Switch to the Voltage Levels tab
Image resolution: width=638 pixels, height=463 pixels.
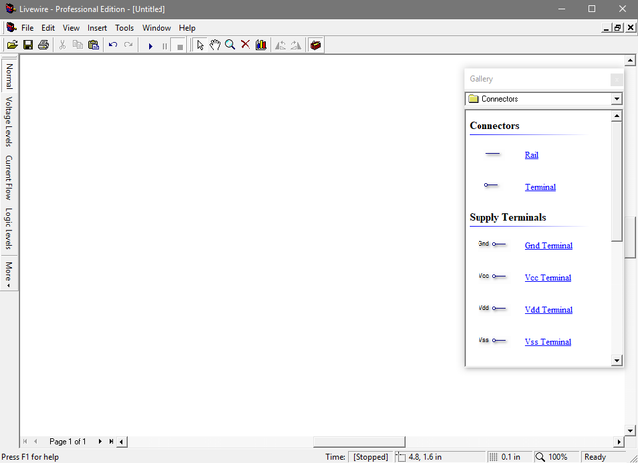[x=9, y=122]
